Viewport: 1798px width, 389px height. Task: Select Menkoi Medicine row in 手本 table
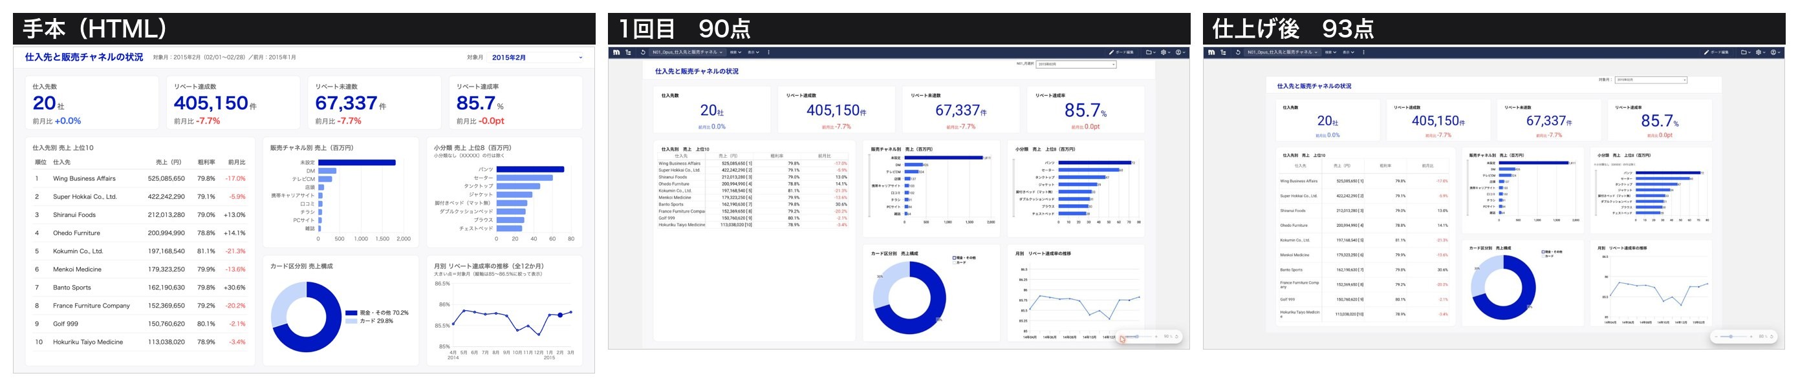[140, 269]
